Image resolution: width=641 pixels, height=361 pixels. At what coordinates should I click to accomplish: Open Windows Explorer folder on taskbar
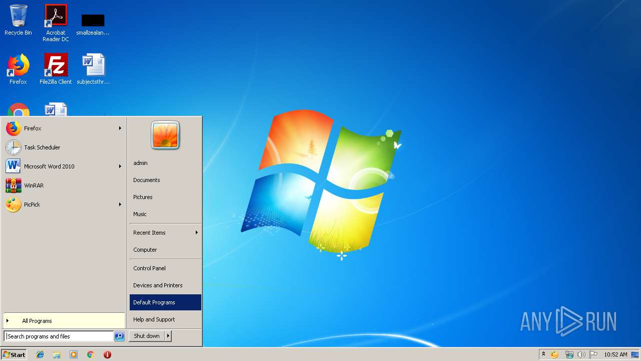57,354
